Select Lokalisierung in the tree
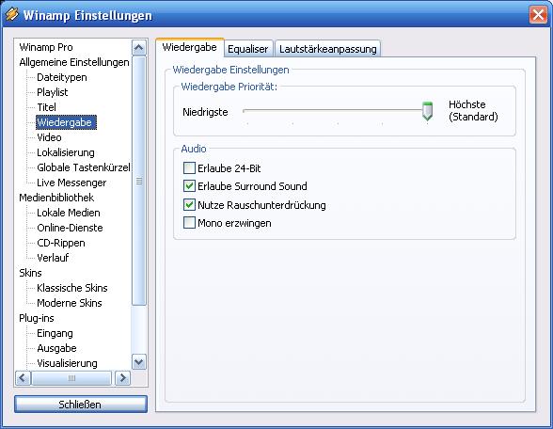The width and height of the screenshot is (553, 429). point(66,152)
